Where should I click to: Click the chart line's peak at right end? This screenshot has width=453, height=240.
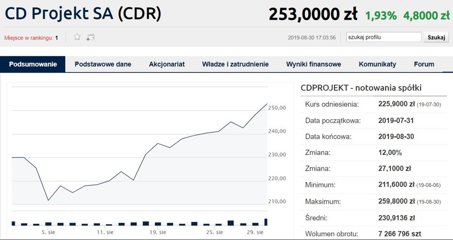click(267, 104)
